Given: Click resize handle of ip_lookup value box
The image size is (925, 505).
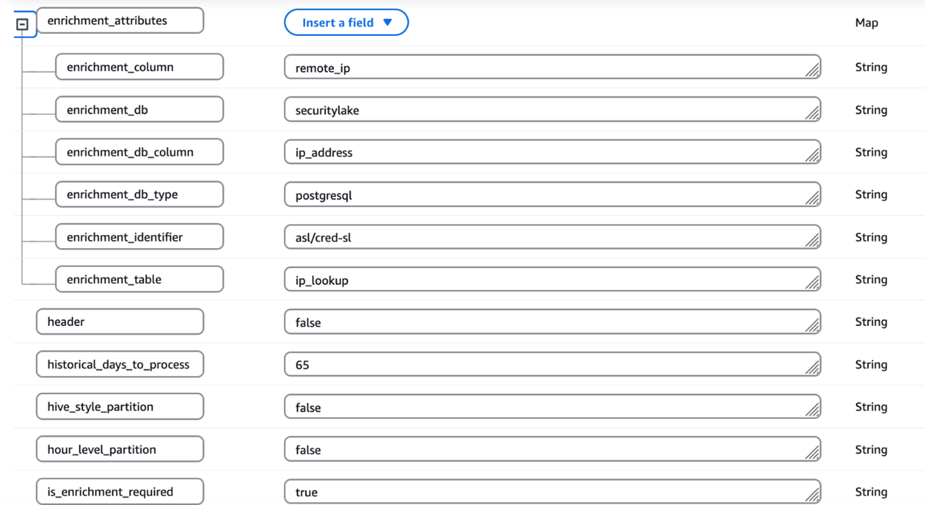Looking at the screenshot, I should [x=812, y=283].
